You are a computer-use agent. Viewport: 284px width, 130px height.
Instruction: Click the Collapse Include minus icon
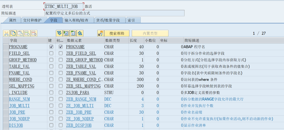pos(73,33)
